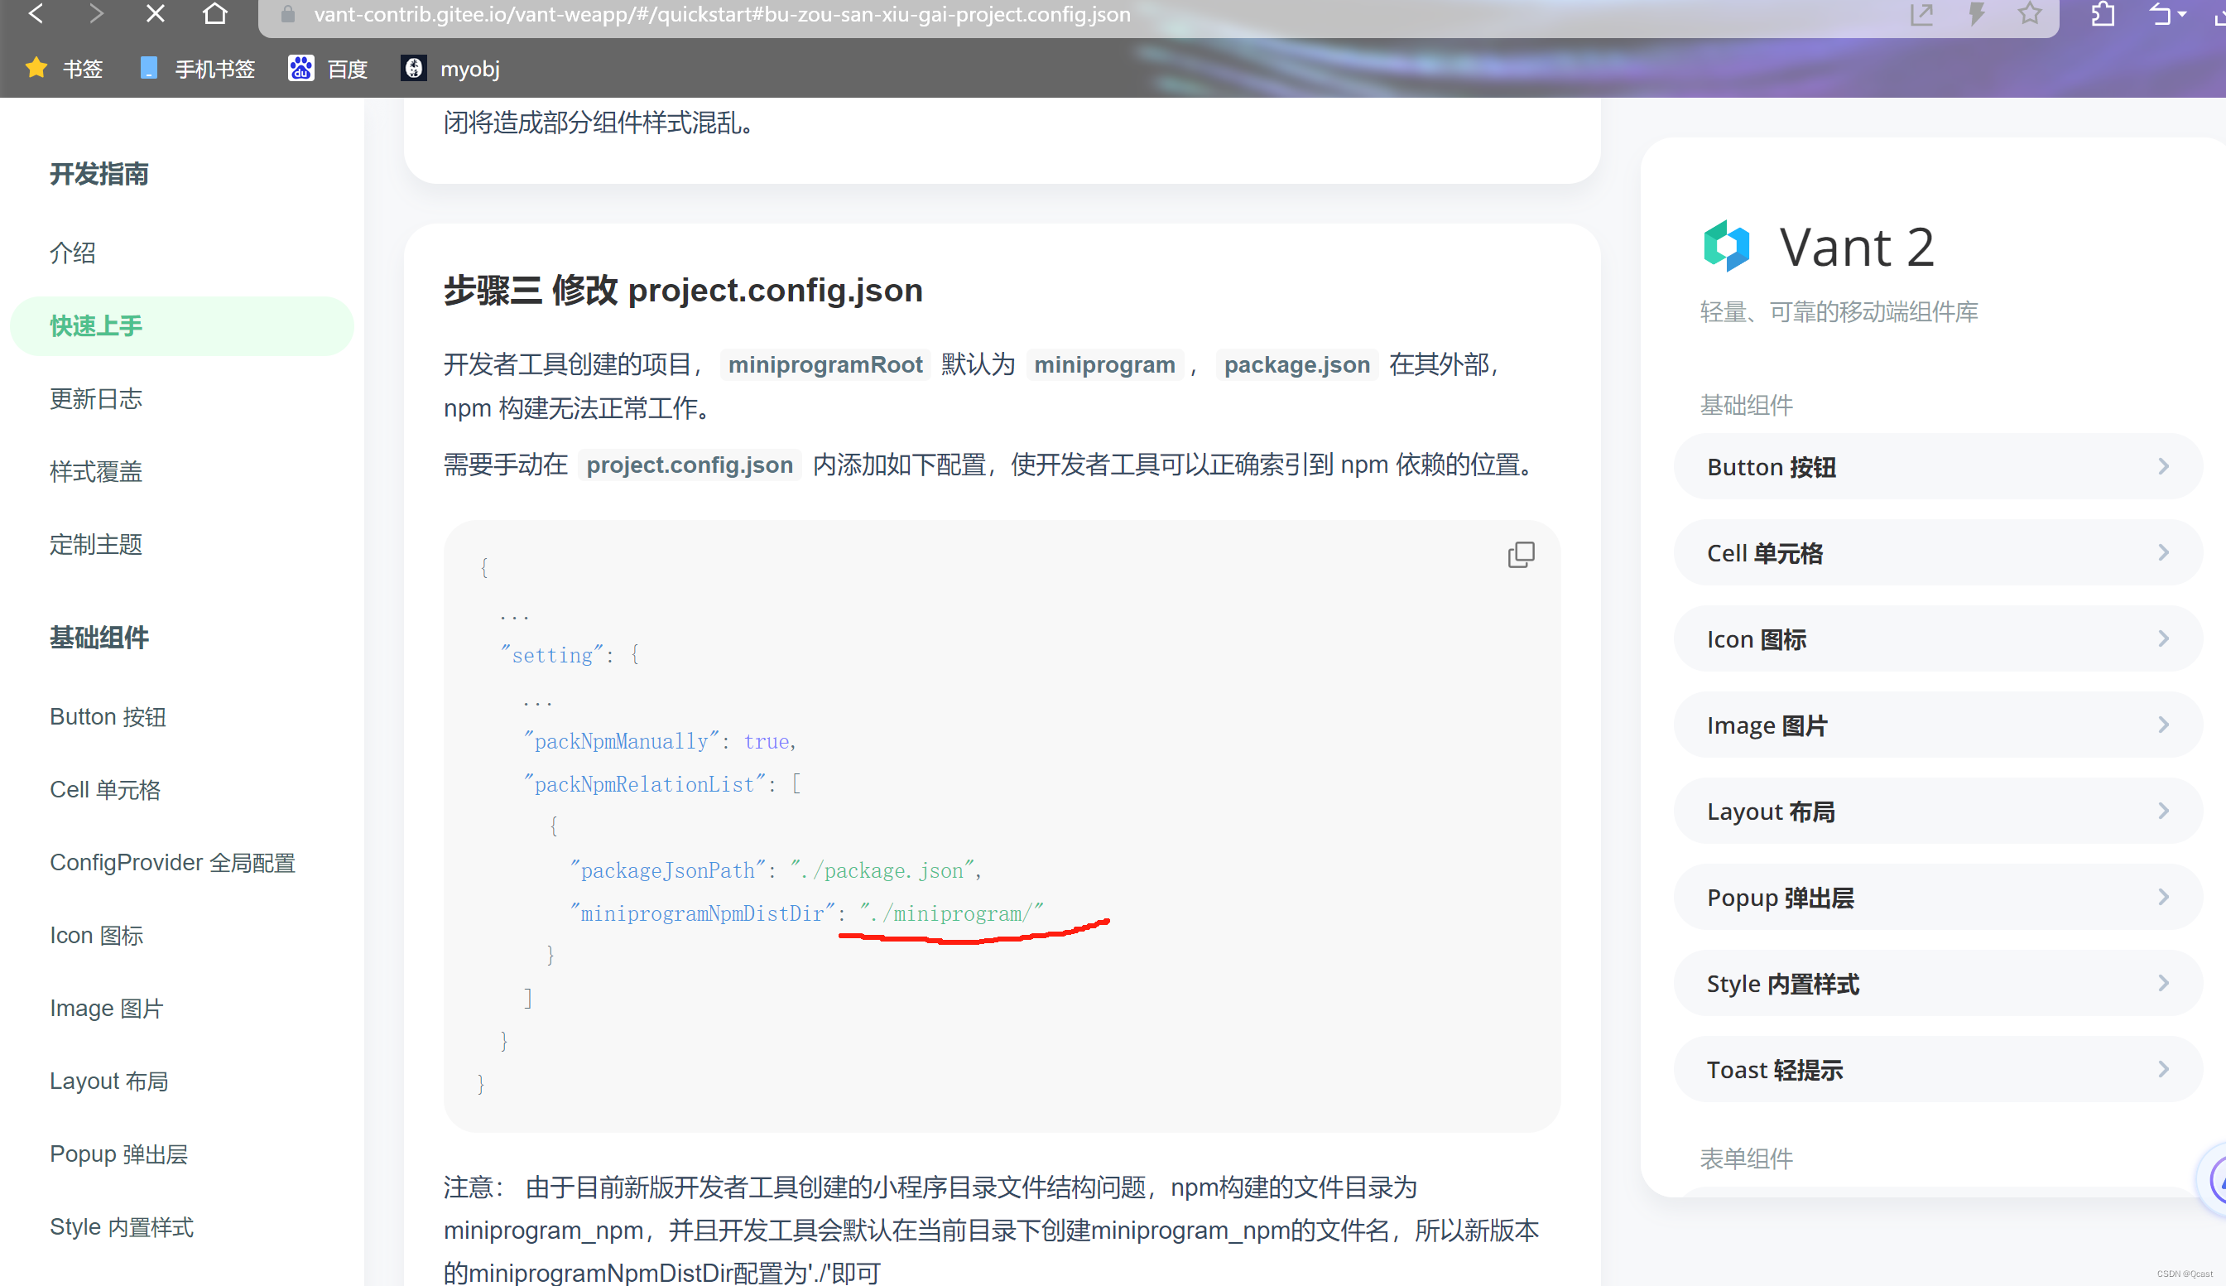The width and height of the screenshot is (2226, 1286).
Task: Open the Icon 图标 component page
Action: [x=96, y=934]
